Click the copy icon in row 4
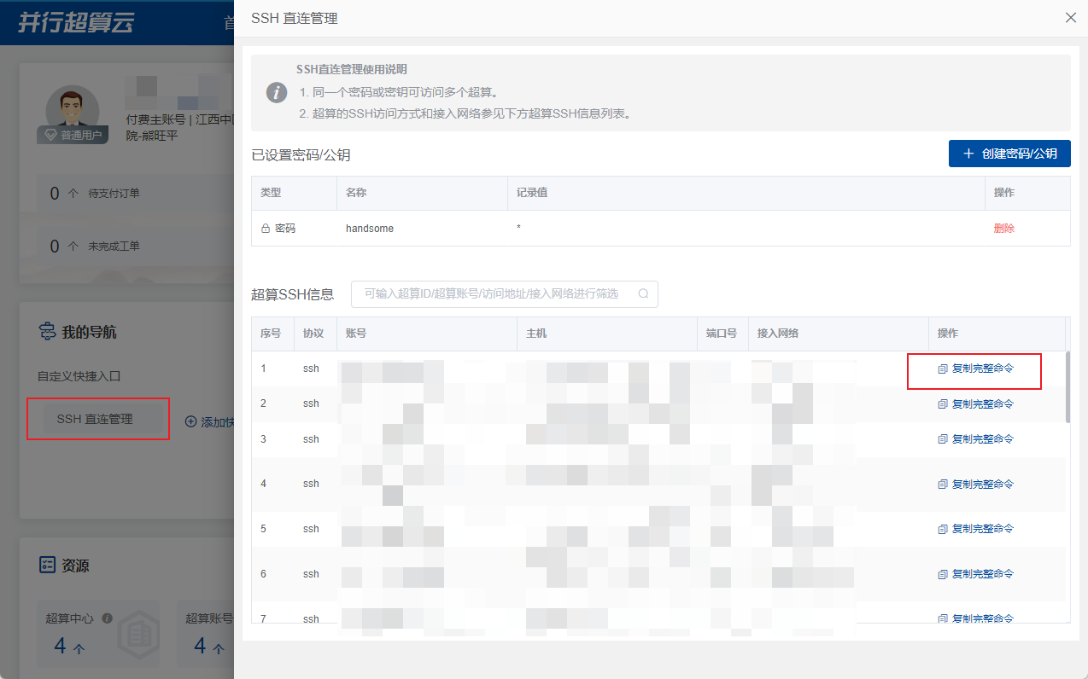This screenshot has width=1088, height=679. tap(943, 484)
